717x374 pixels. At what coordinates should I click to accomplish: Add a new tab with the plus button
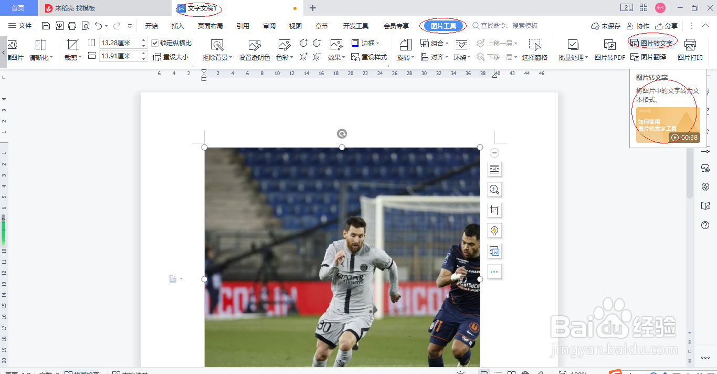(x=313, y=8)
